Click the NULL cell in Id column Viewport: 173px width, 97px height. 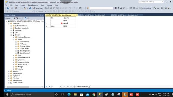(x=57, y=26)
